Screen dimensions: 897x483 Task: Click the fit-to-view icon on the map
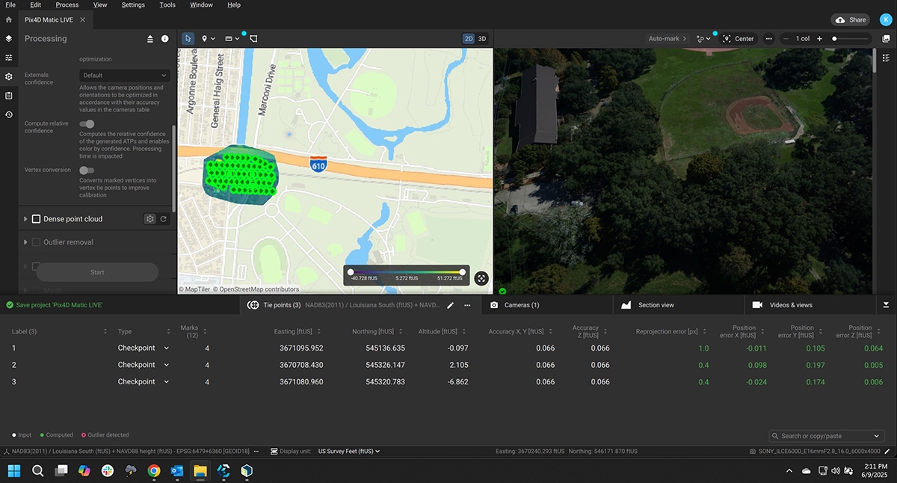pos(481,278)
